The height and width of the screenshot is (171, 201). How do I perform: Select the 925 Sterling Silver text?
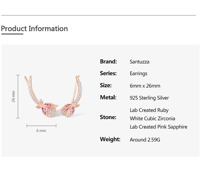pyautogui.click(x=149, y=98)
